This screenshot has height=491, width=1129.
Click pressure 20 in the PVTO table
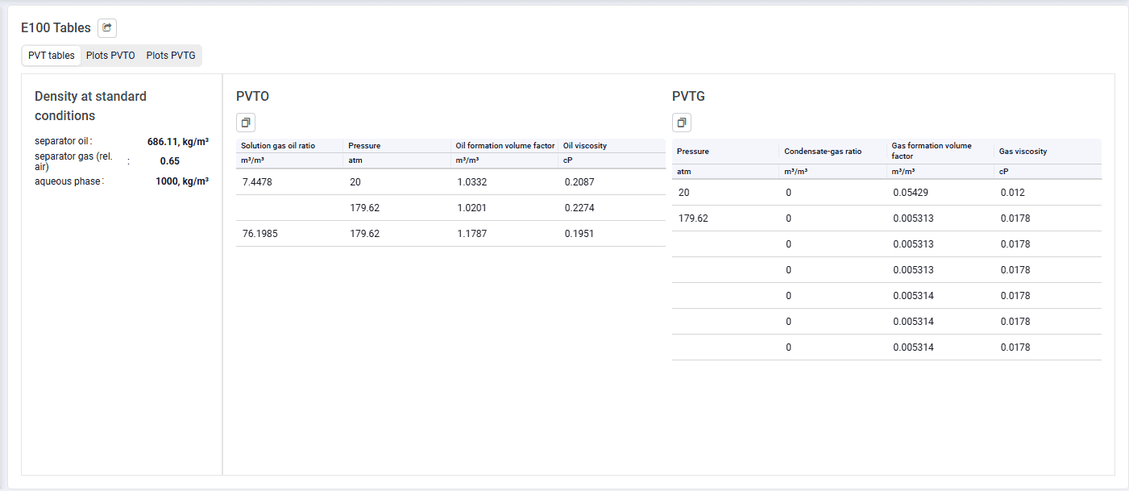pos(355,182)
